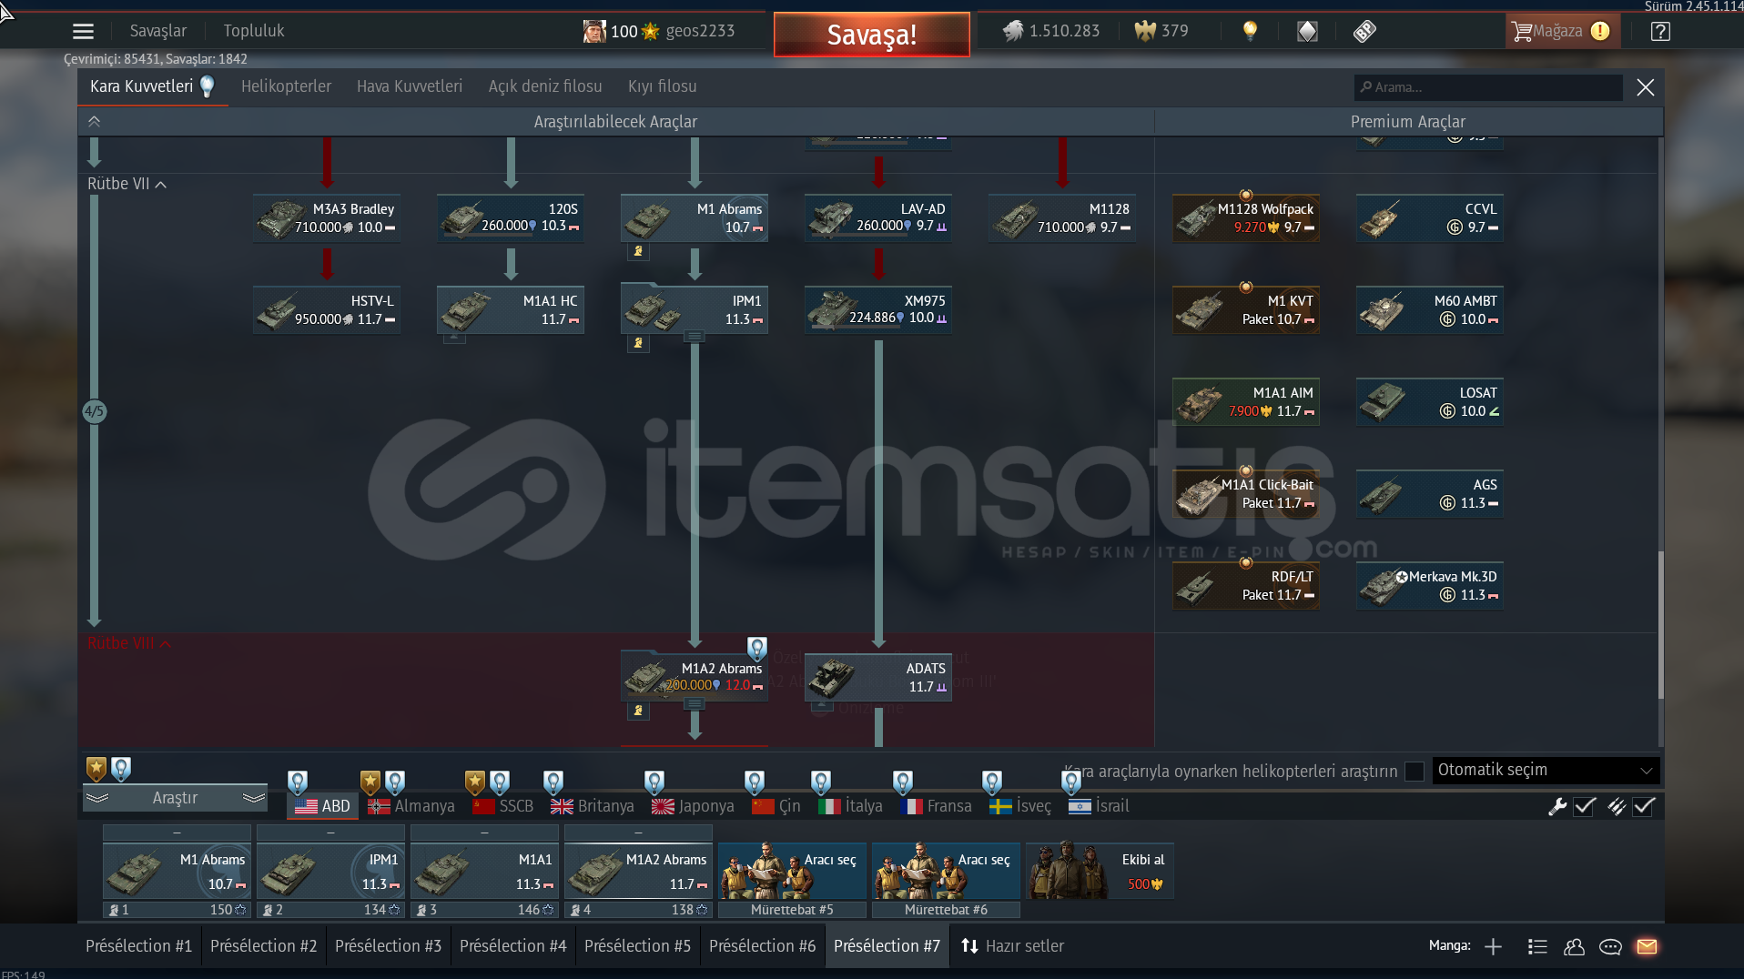Select the İsveç nation tab
1744x979 pixels.
click(x=1020, y=806)
